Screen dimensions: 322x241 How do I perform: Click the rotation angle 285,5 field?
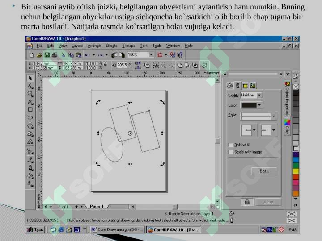(x=123, y=65)
